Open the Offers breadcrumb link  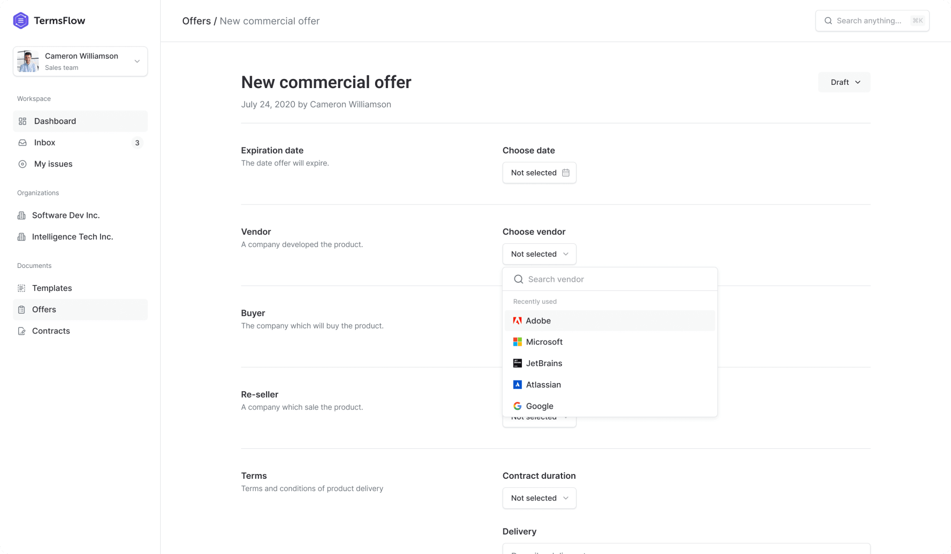(x=196, y=21)
